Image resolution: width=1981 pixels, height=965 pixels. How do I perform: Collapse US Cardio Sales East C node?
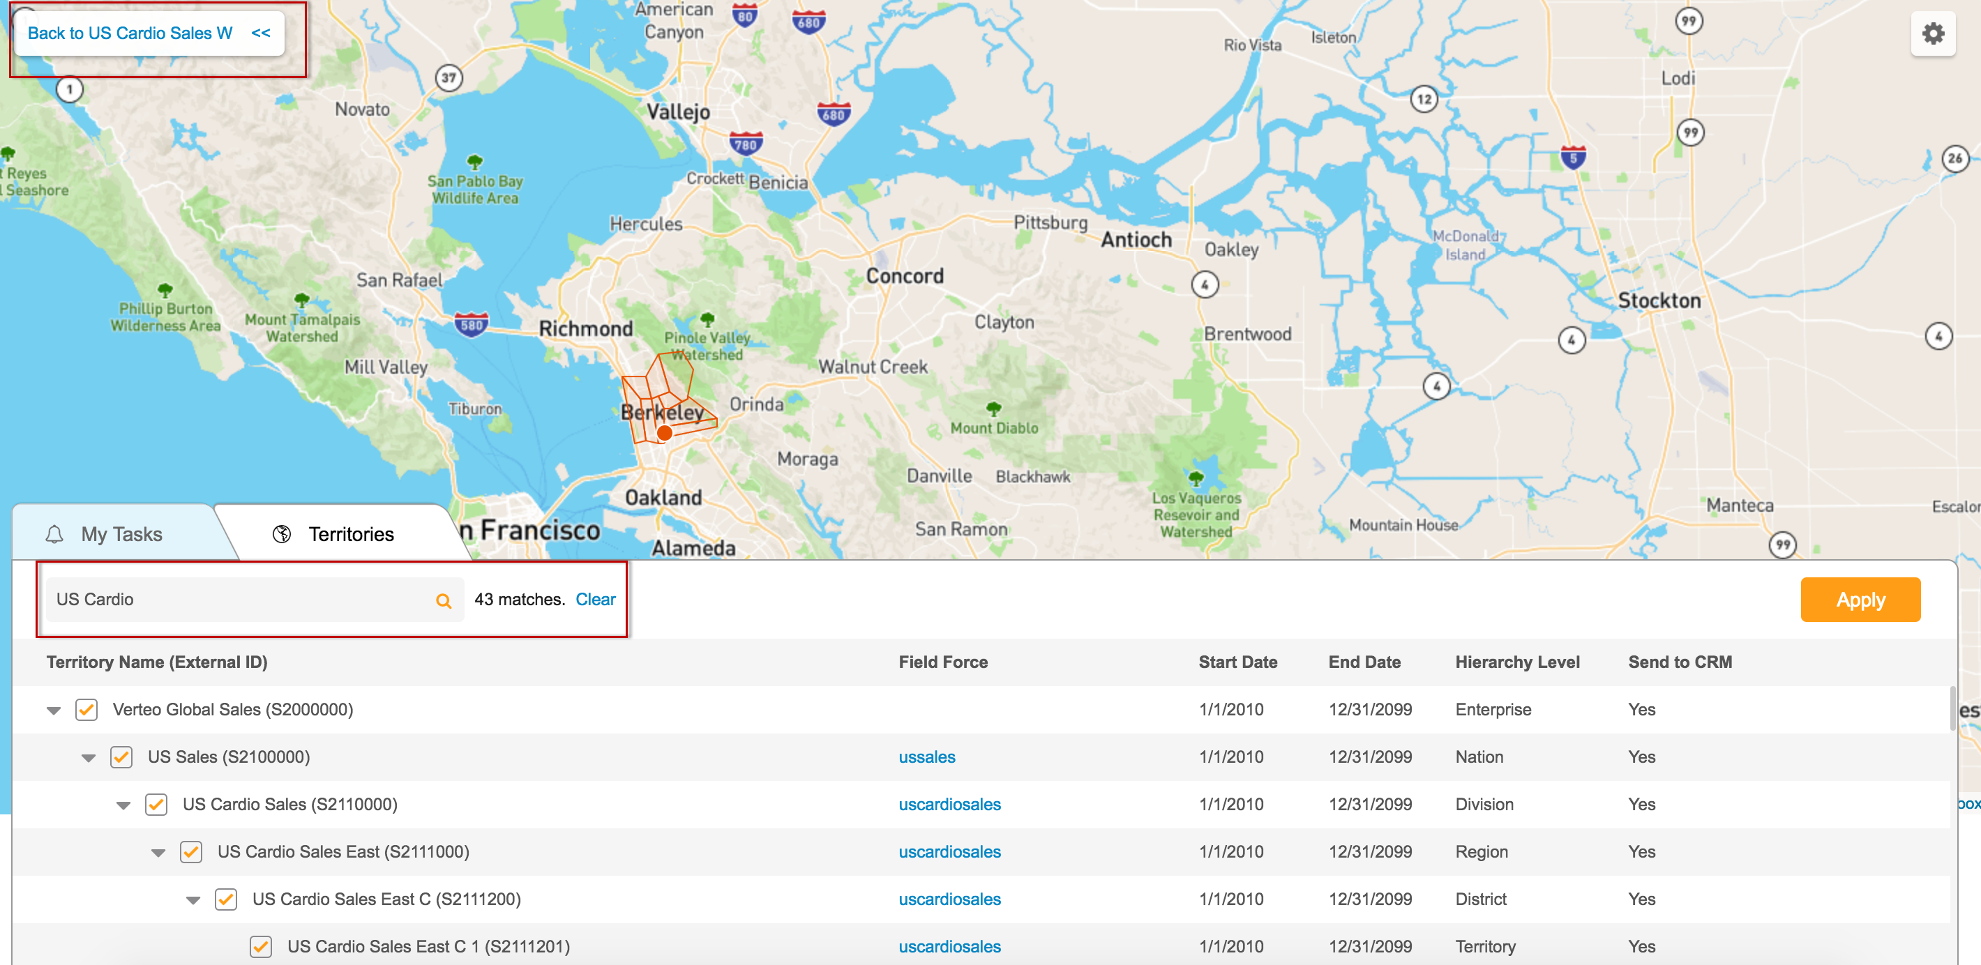193,899
